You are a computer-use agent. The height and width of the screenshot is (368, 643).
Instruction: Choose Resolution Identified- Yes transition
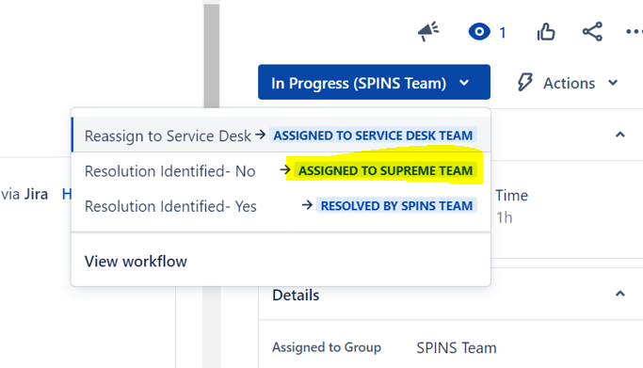[281, 206]
